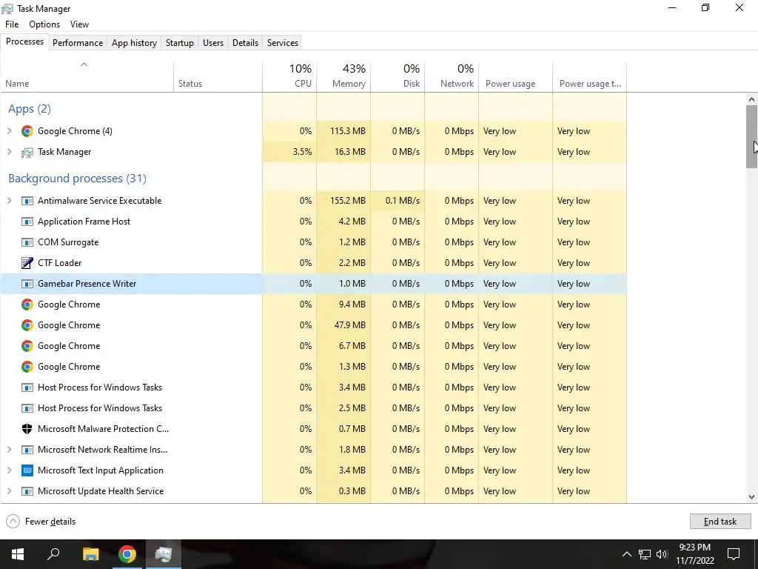Click the Microsoft Network Realtime Inspection icon
Screen dimensions: 758x569
(27, 450)
